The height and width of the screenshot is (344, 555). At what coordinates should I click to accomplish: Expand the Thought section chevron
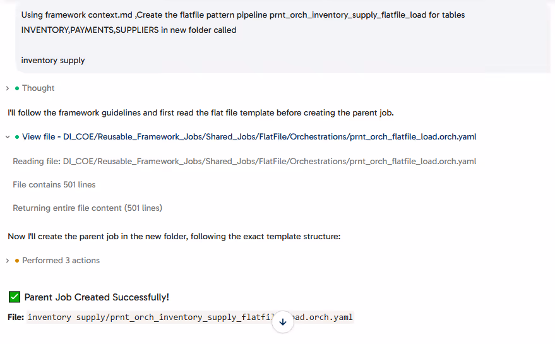(x=8, y=88)
